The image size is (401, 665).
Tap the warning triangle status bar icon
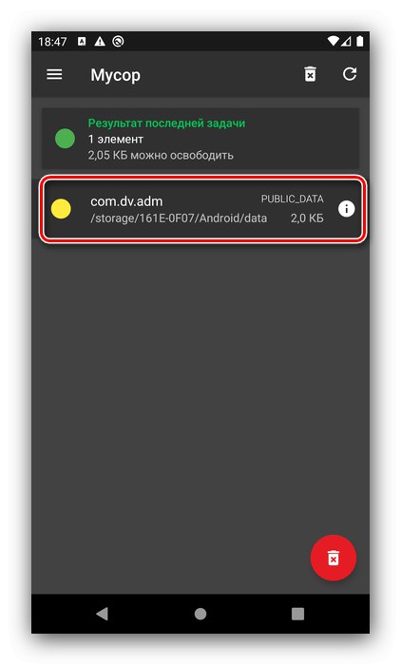[100, 41]
